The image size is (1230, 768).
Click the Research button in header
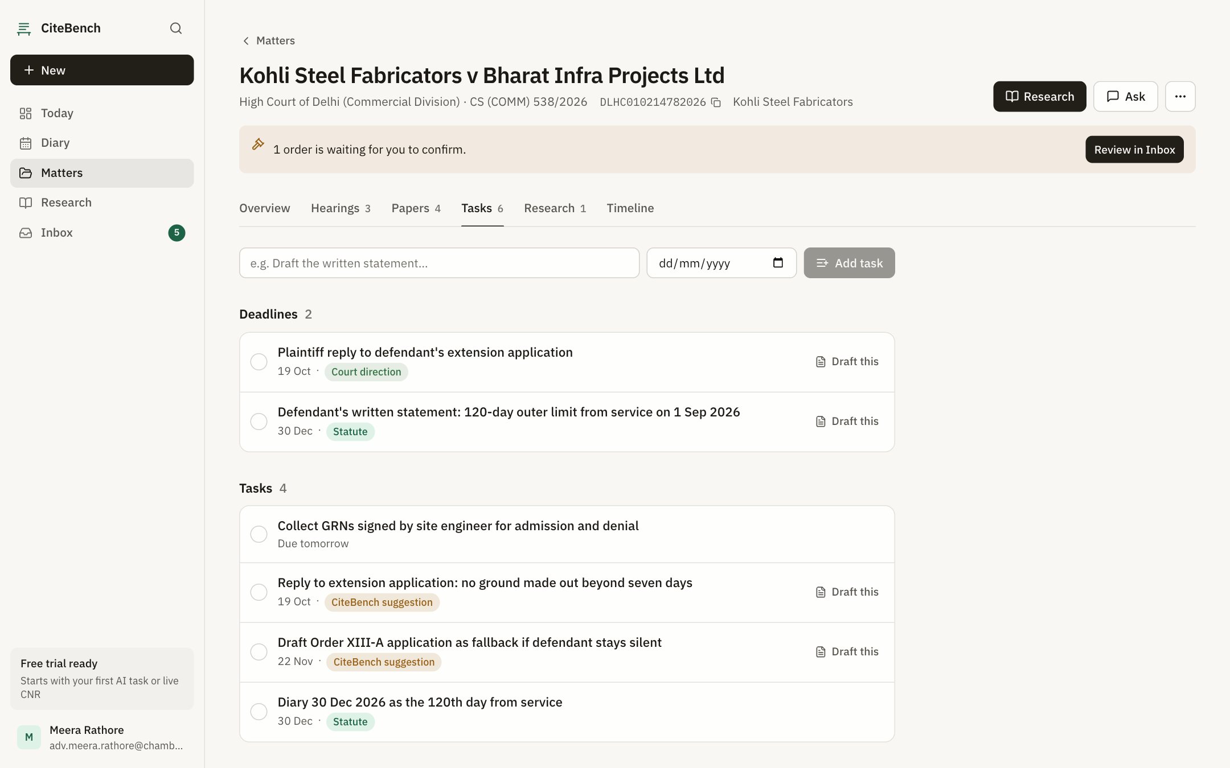[1040, 96]
